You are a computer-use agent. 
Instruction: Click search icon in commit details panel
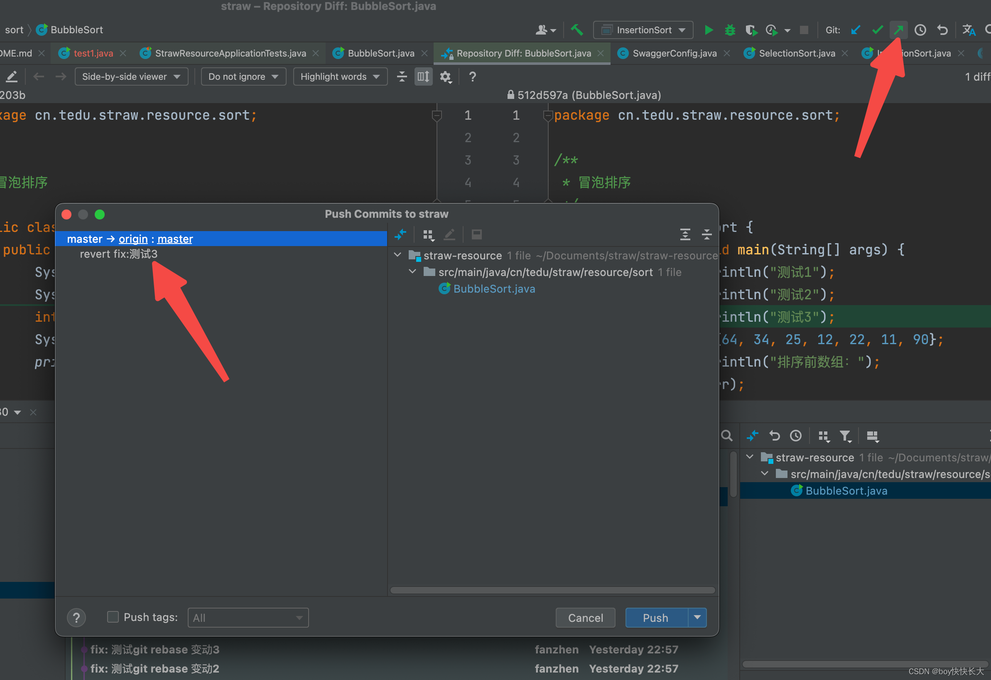tap(726, 436)
